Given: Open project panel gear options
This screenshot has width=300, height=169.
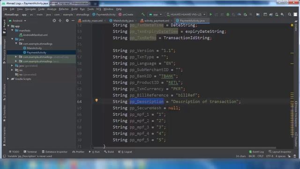Looking at the screenshot, I should (67, 21).
